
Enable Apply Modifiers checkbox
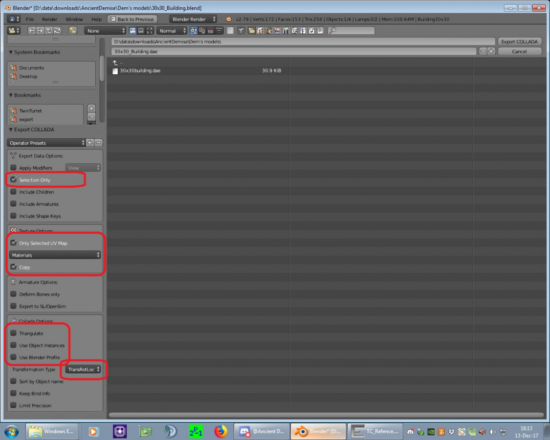click(x=14, y=168)
